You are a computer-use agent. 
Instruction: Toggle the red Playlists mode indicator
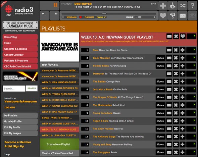click(x=81, y=17)
